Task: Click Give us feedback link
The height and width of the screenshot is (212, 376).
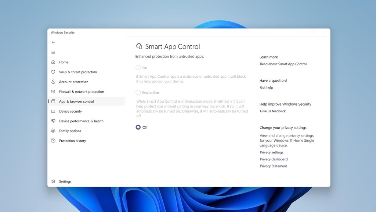Action: click(273, 111)
